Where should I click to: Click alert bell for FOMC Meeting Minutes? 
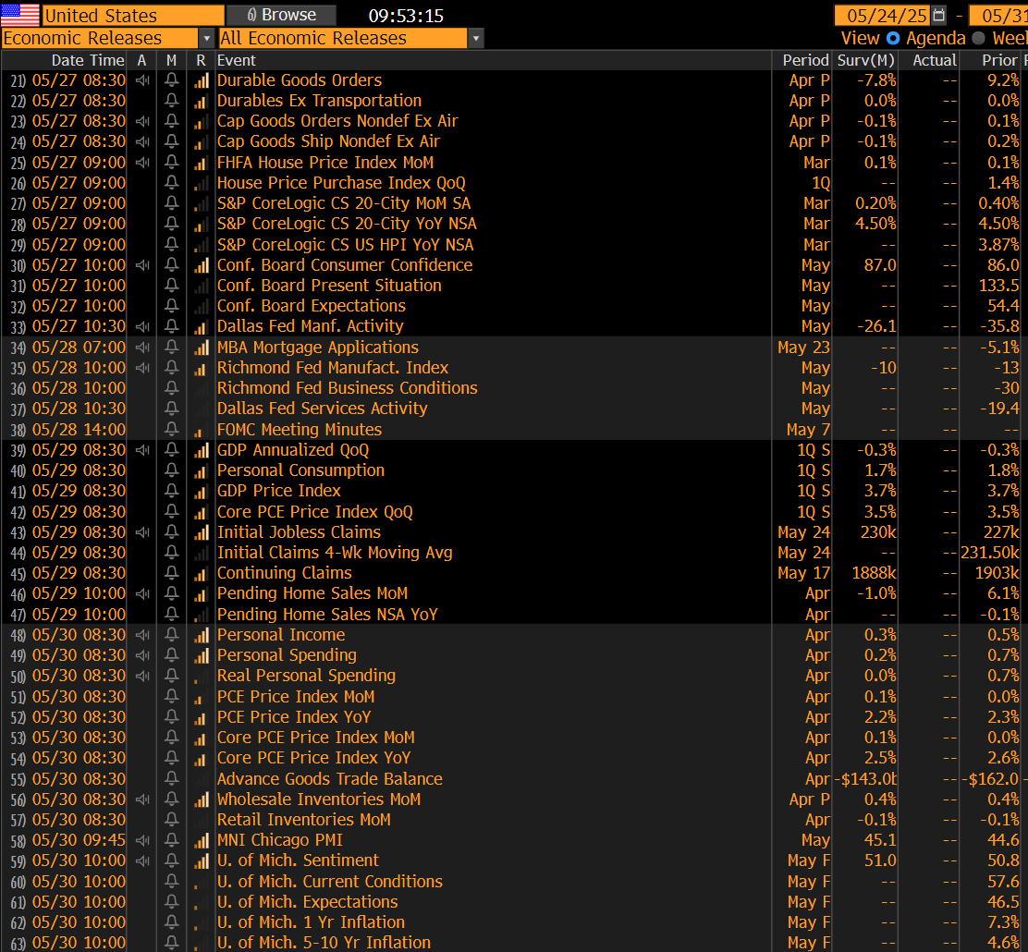[171, 430]
